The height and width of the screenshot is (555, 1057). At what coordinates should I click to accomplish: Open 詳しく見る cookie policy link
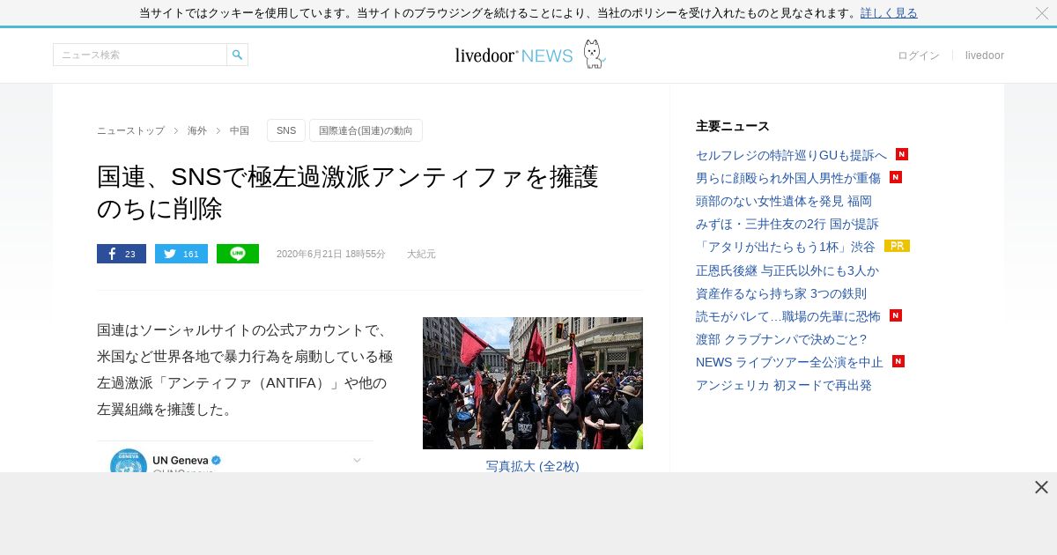pyautogui.click(x=889, y=13)
